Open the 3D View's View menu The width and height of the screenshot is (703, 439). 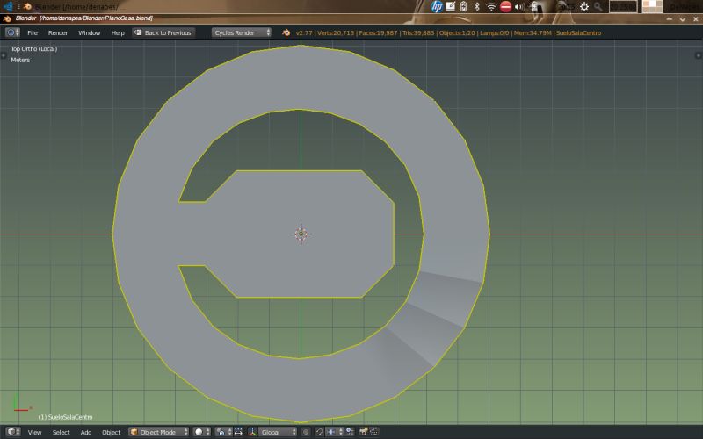(34, 432)
